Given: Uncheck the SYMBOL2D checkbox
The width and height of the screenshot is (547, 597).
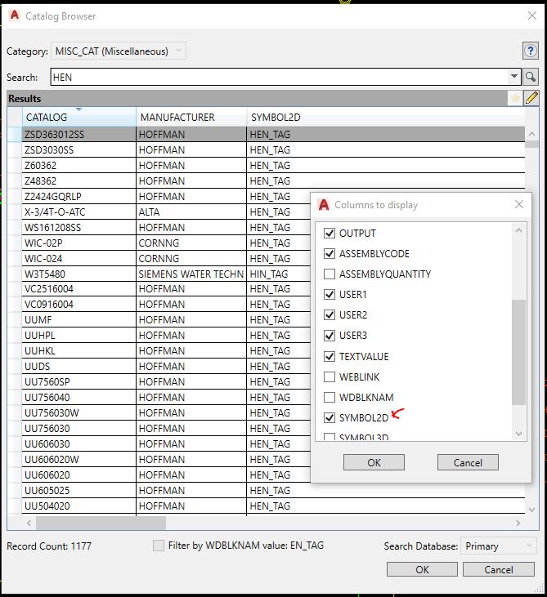Looking at the screenshot, I should tap(330, 417).
